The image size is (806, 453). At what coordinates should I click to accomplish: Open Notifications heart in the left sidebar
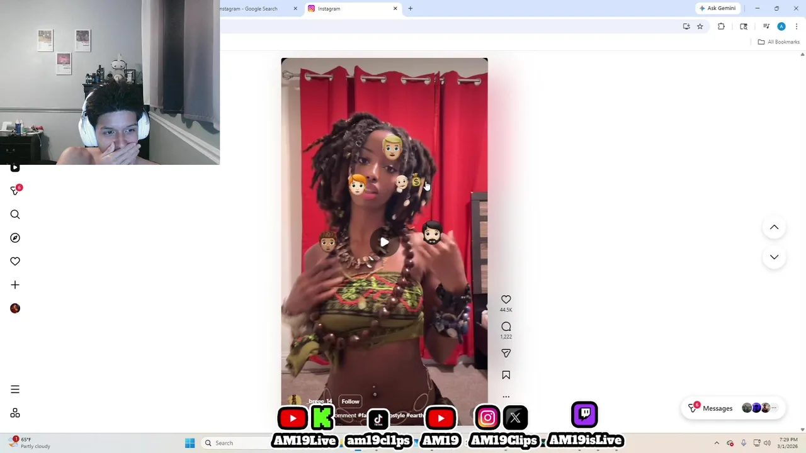pyautogui.click(x=15, y=261)
